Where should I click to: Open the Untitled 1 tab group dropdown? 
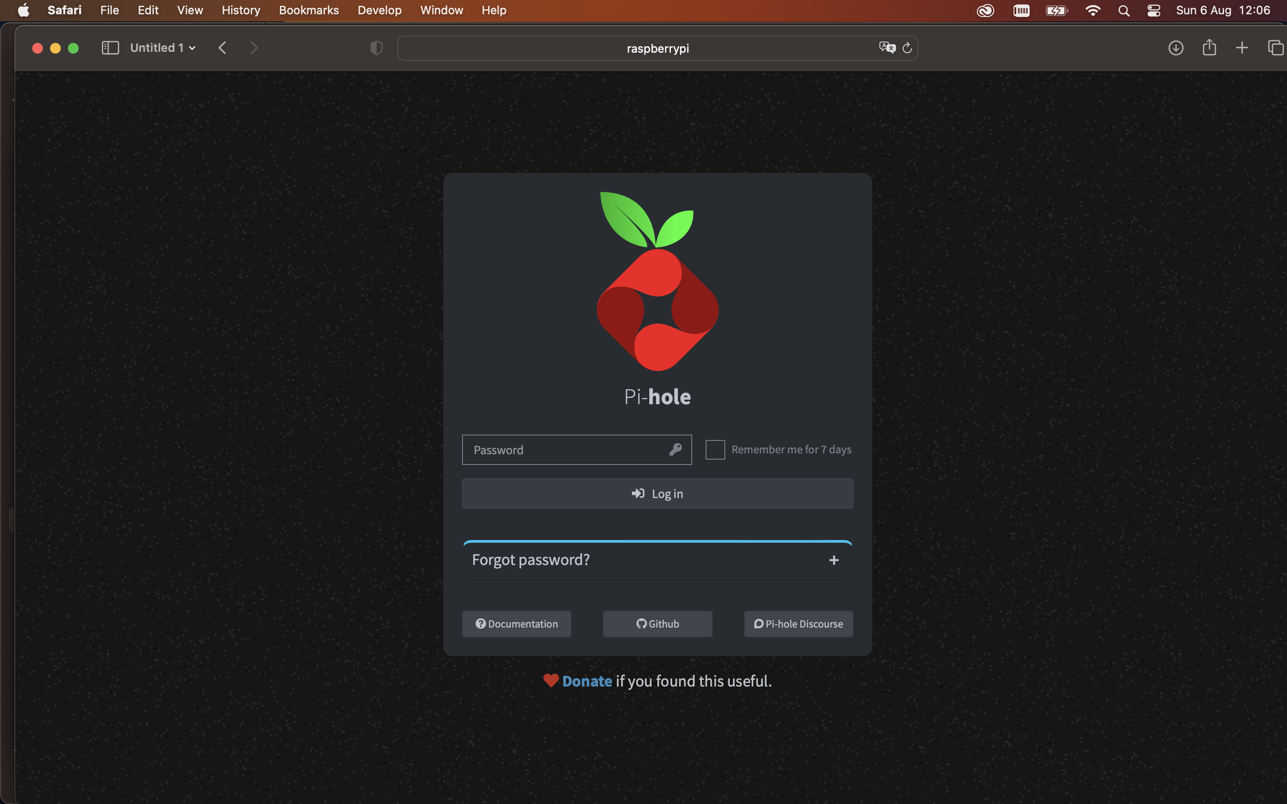163,48
